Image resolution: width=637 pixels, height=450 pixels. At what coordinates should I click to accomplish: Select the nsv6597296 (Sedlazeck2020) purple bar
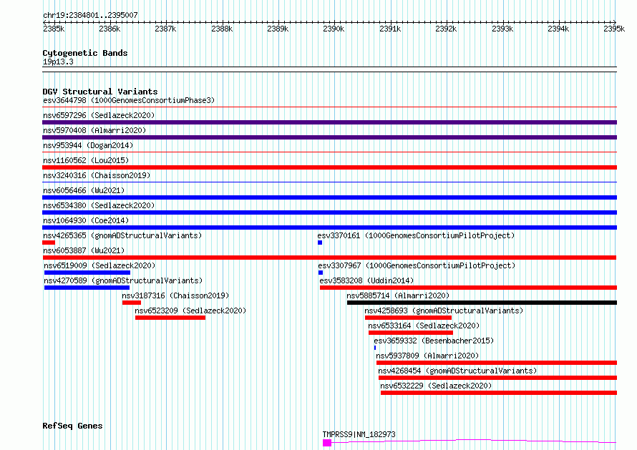tap(329, 122)
